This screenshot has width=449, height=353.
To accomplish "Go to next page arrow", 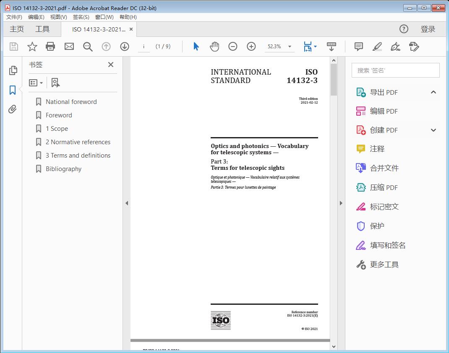I will coord(125,47).
